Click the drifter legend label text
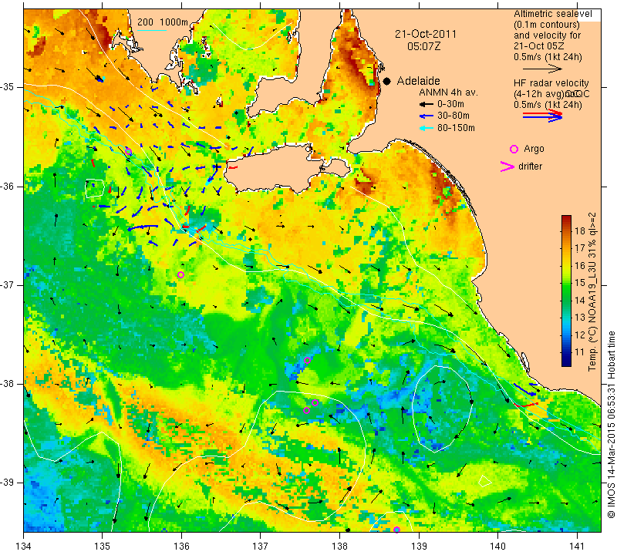The image size is (617, 555). click(530, 166)
